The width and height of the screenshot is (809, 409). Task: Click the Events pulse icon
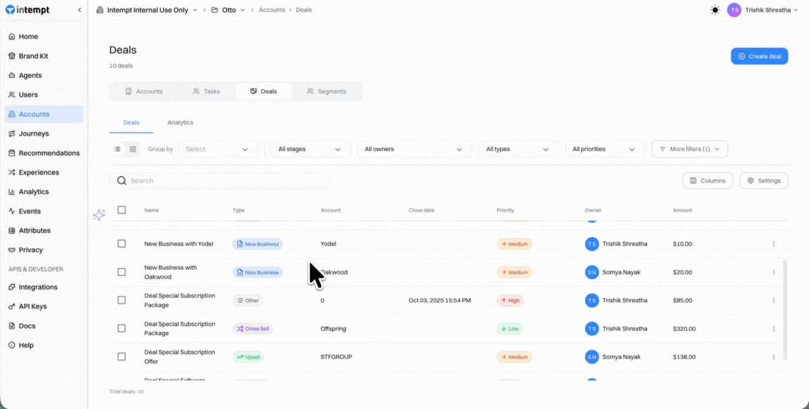point(12,212)
